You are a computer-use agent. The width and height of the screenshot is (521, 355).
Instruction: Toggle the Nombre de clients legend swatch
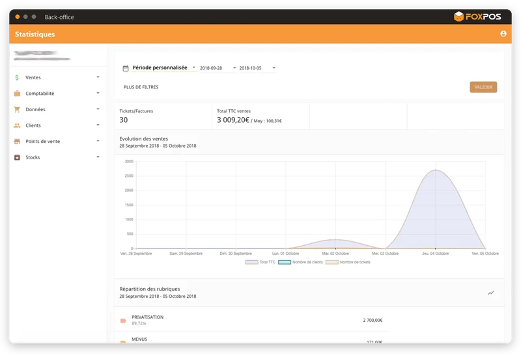(x=285, y=262)
